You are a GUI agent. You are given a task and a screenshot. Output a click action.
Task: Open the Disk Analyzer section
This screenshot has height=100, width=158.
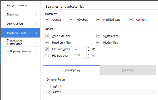[21, 24]
